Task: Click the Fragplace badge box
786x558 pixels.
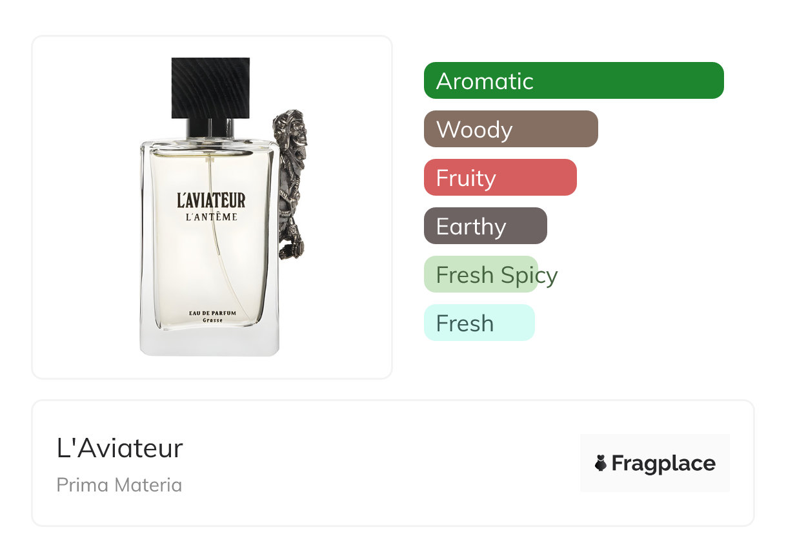Action: click(x=655, y=463)
